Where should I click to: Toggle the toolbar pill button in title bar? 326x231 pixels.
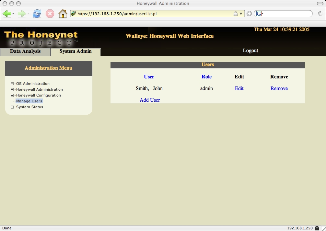coord(320,4)
